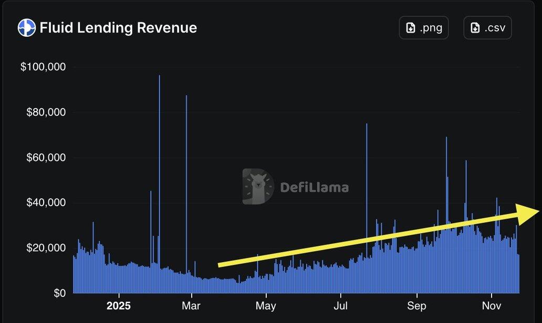Click the Mar label on the x-axis

(191, 306)
